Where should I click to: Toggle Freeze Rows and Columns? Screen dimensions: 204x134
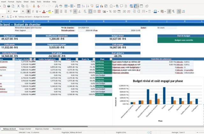point(135,6)
